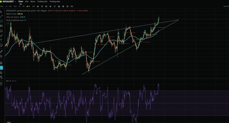Screen dimensions: 229x123
Task: Open the NVDAUSDT symbol selector dropdown
Action: (x=9, y=2)
